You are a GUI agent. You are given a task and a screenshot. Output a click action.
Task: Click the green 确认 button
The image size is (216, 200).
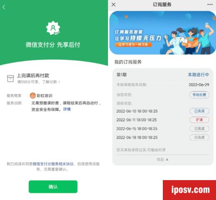[53, 187]
